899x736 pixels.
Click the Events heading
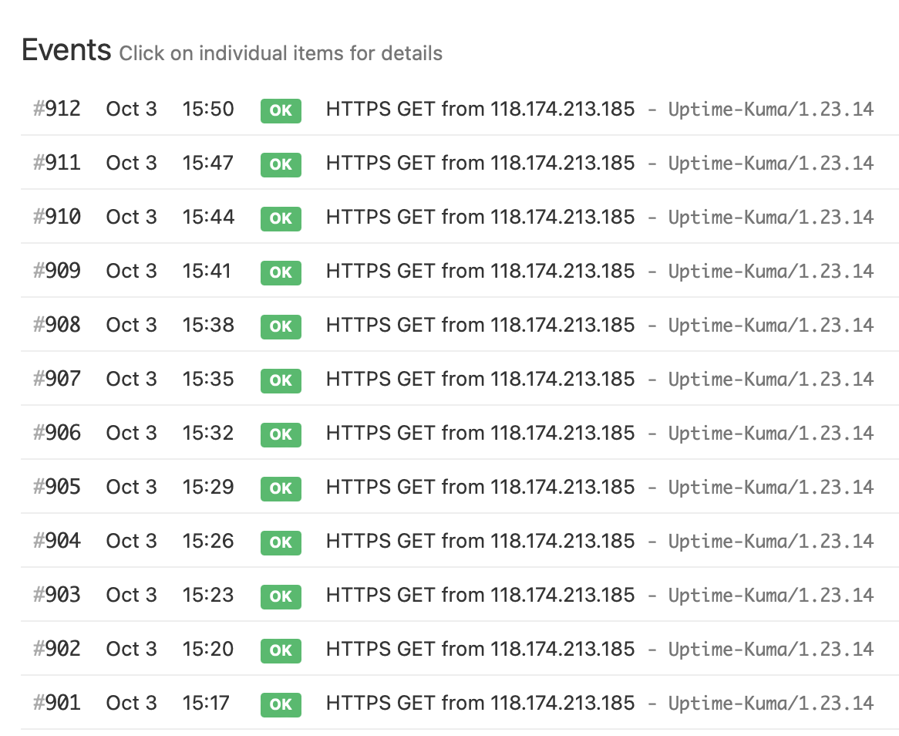(66, 50)
